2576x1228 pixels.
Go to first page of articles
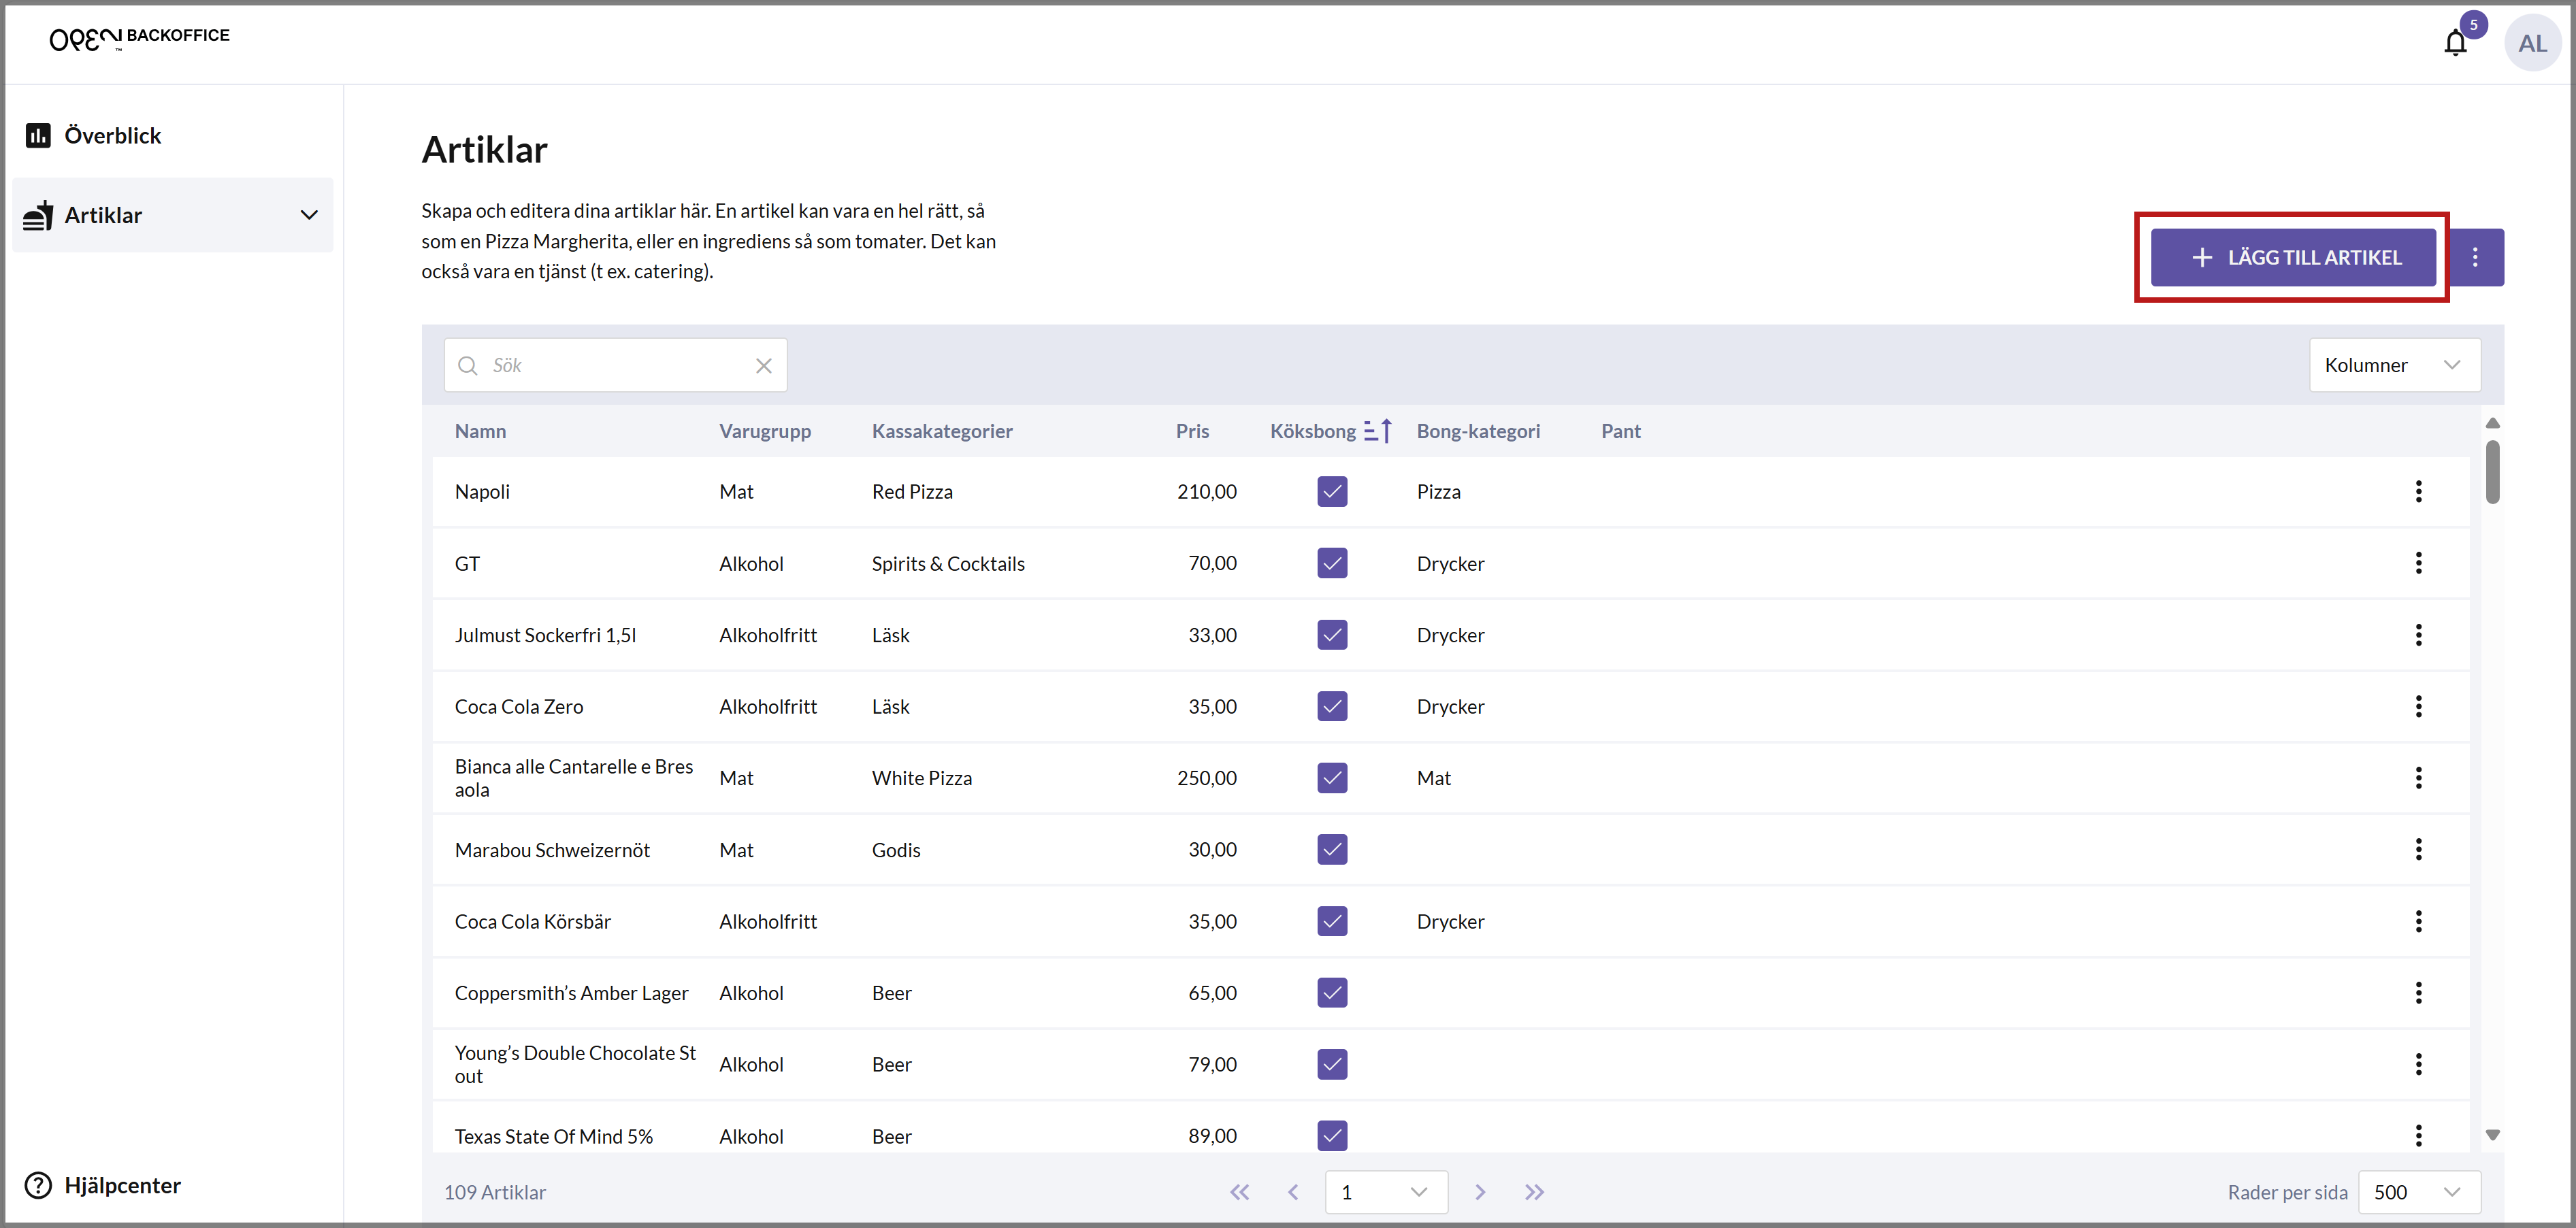1239,1192
